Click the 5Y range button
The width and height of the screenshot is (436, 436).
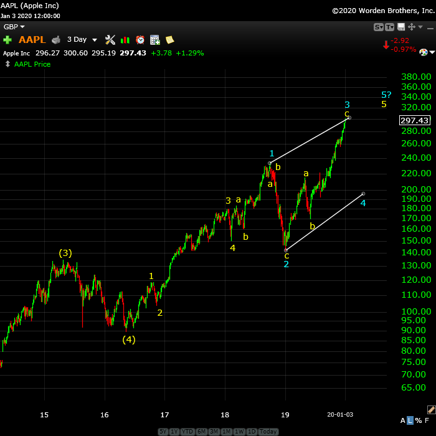163,431
